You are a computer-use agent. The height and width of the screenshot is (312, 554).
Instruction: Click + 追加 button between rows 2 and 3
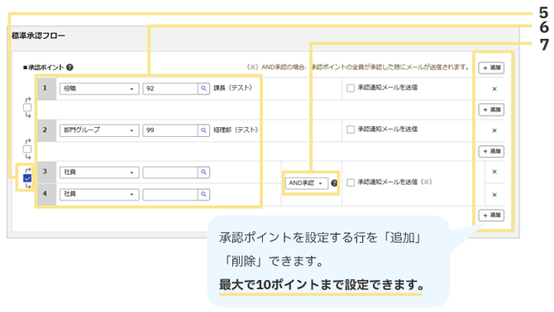point(491,151)
